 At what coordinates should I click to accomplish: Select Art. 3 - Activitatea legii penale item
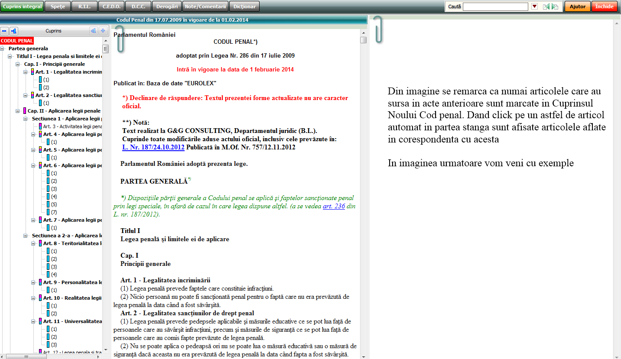[x=73, y=126]
